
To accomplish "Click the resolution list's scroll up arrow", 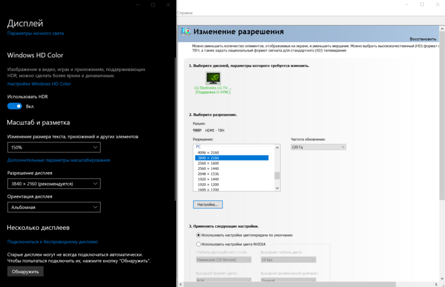I will pyautogui.click(x=278, y=147).
